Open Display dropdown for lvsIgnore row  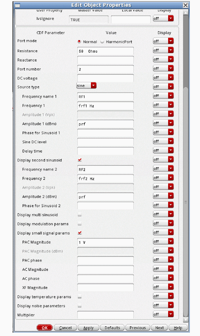(163, 19)
